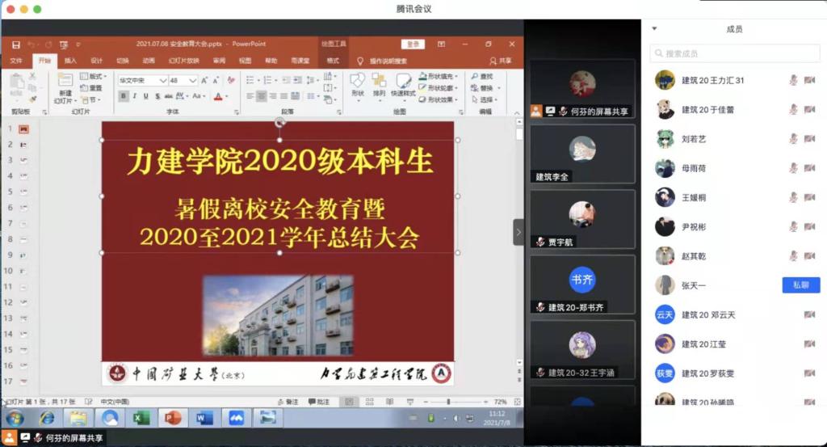Click the Private Chat (私聊) button

tap(800, 285)
